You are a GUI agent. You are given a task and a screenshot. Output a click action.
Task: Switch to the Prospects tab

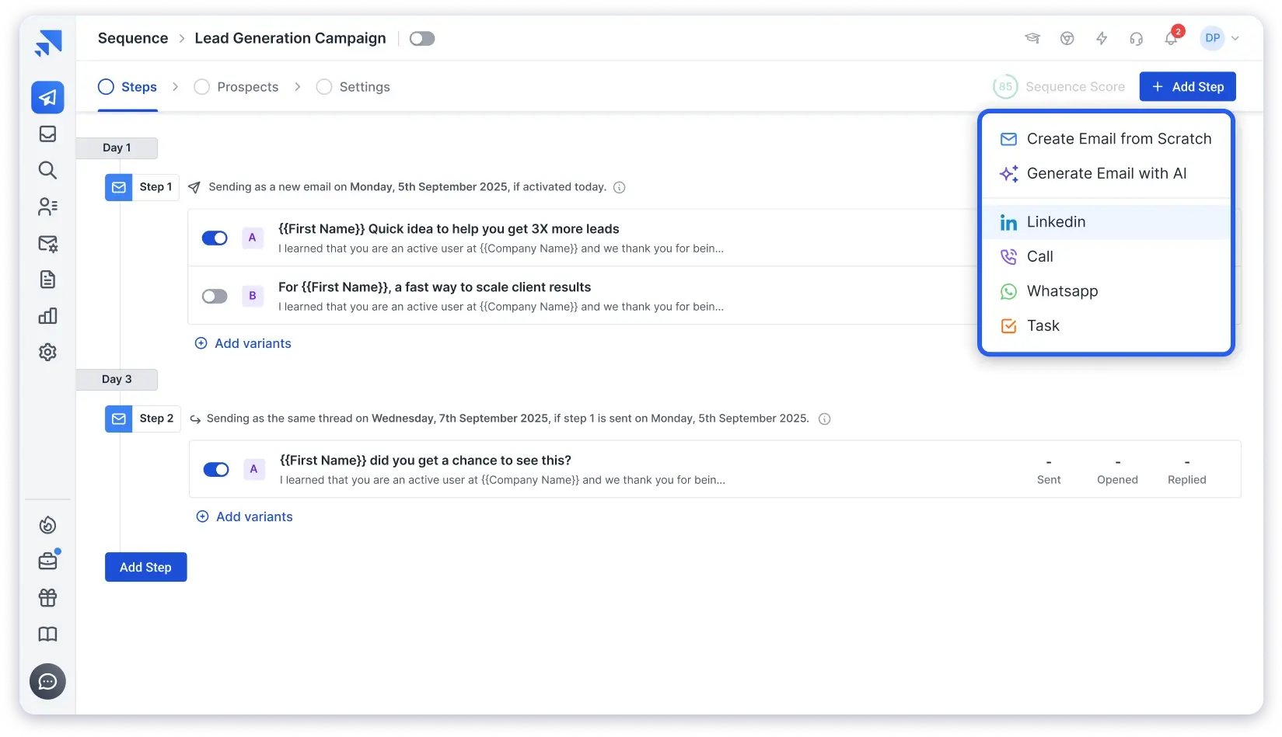247,86
